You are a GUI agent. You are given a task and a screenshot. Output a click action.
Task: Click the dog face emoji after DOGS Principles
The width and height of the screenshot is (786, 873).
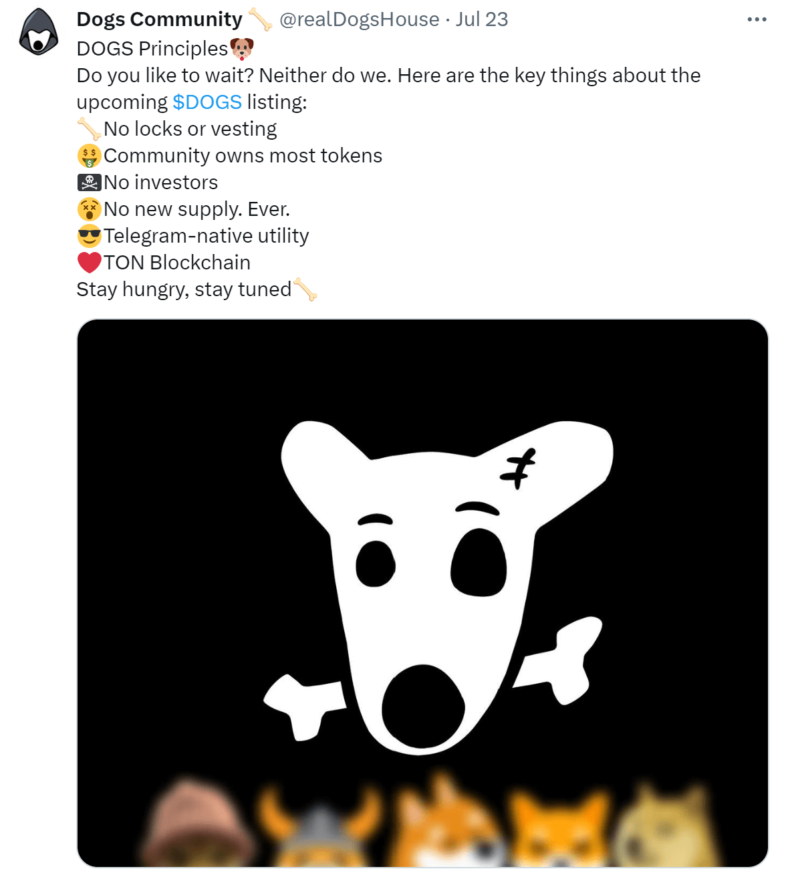click(242, 48)
